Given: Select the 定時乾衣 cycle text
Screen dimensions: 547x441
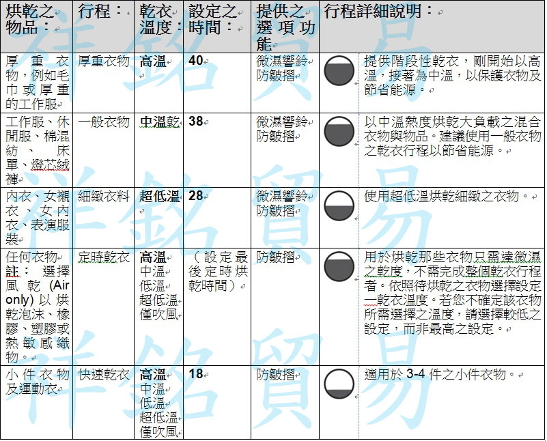Looking at the screenshot, I should click(103, 257).
